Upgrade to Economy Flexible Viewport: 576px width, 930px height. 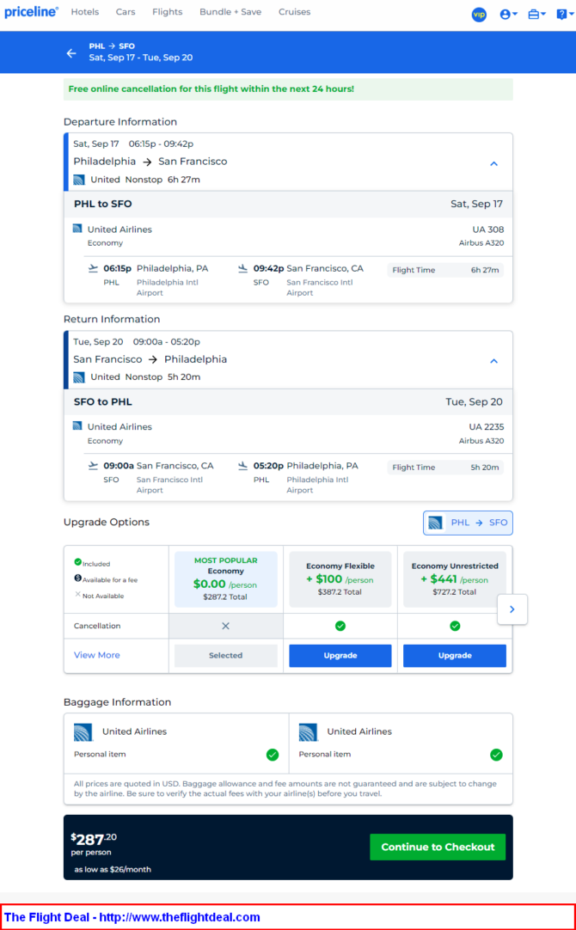(x=340, y=656)
